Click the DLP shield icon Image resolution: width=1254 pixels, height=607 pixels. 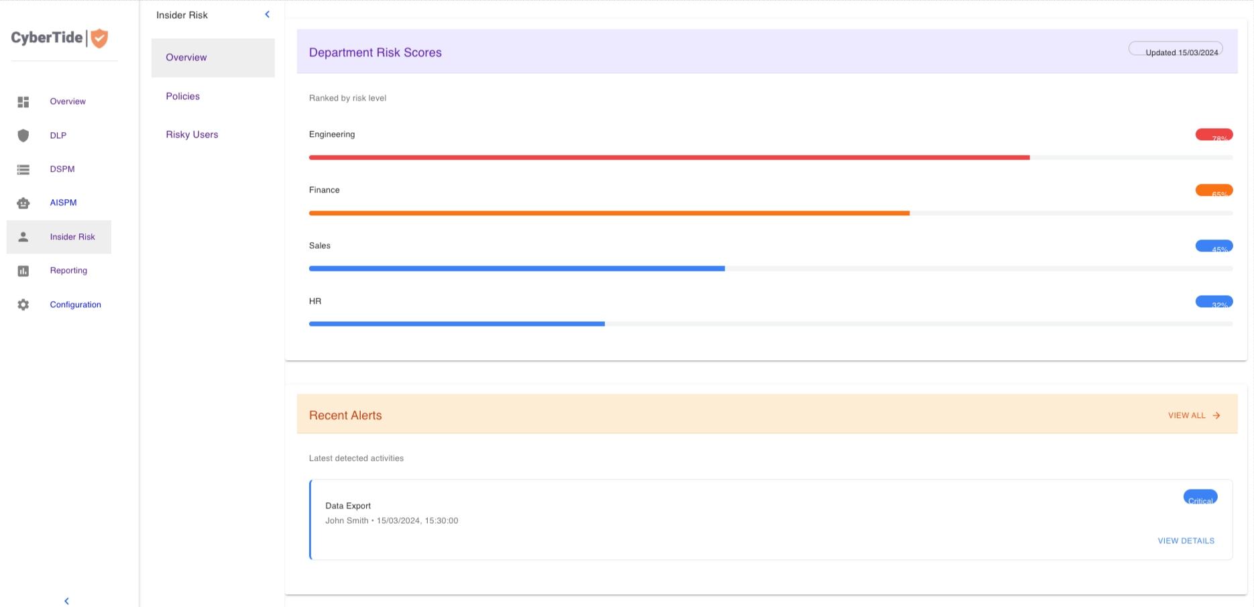point(23,135)
